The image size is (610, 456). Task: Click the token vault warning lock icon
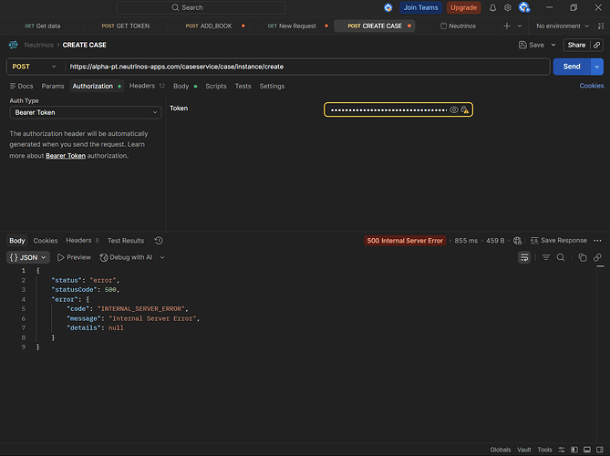[464, 109]
